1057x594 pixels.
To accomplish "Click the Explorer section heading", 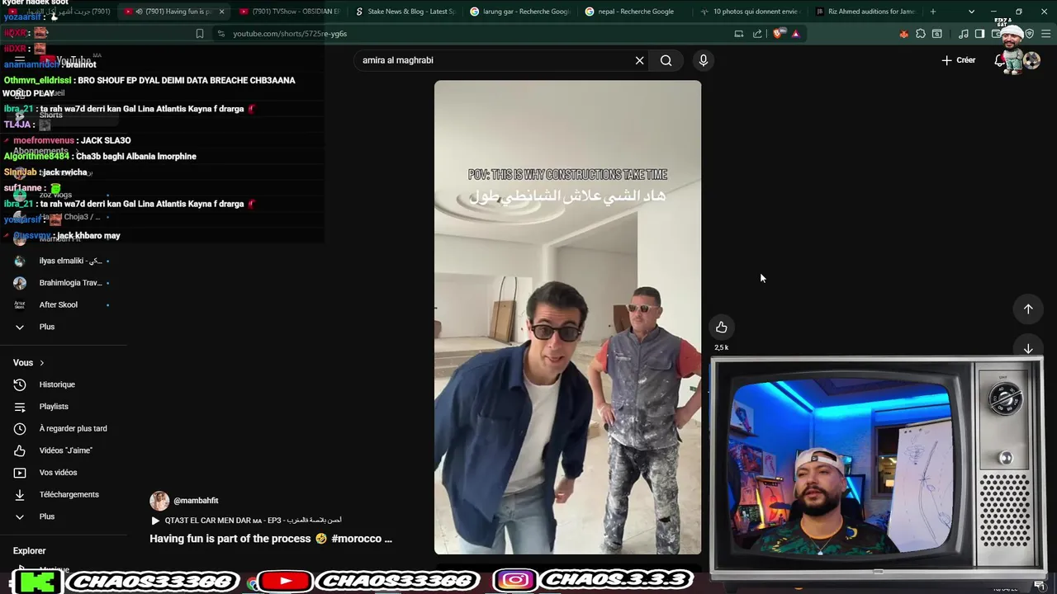I will point(30,551).
